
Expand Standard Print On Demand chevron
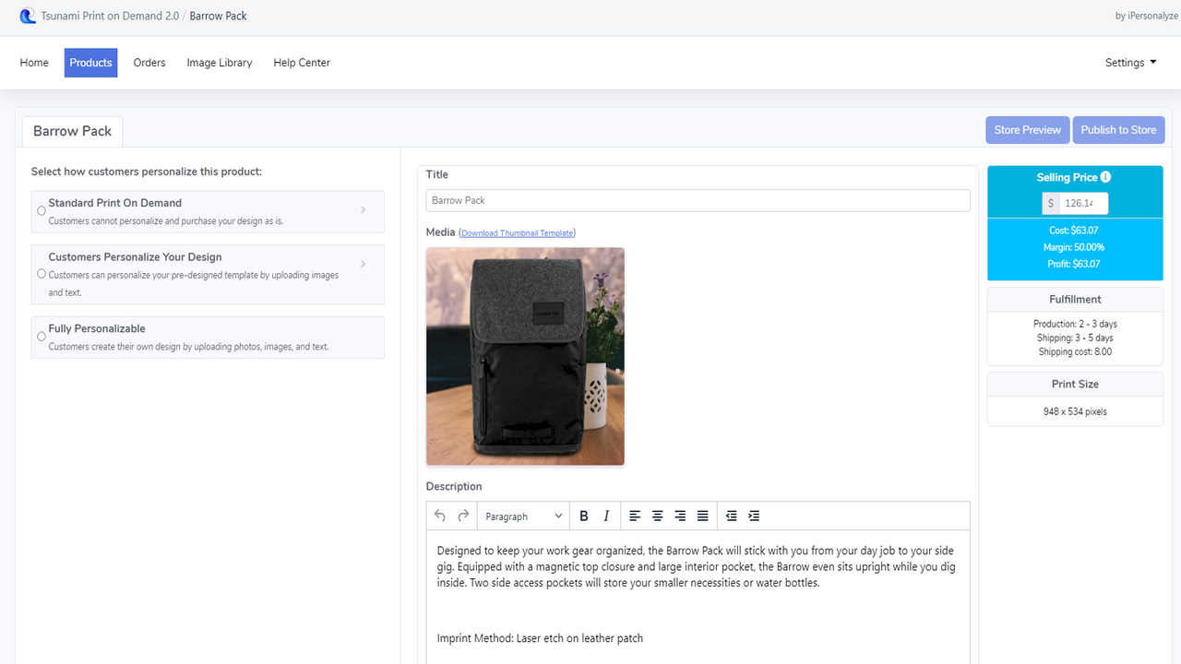[363, 210]
